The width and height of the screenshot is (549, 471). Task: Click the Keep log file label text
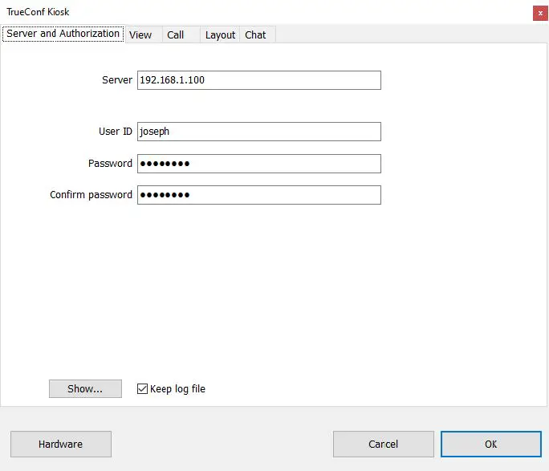[x=177, y=389]
